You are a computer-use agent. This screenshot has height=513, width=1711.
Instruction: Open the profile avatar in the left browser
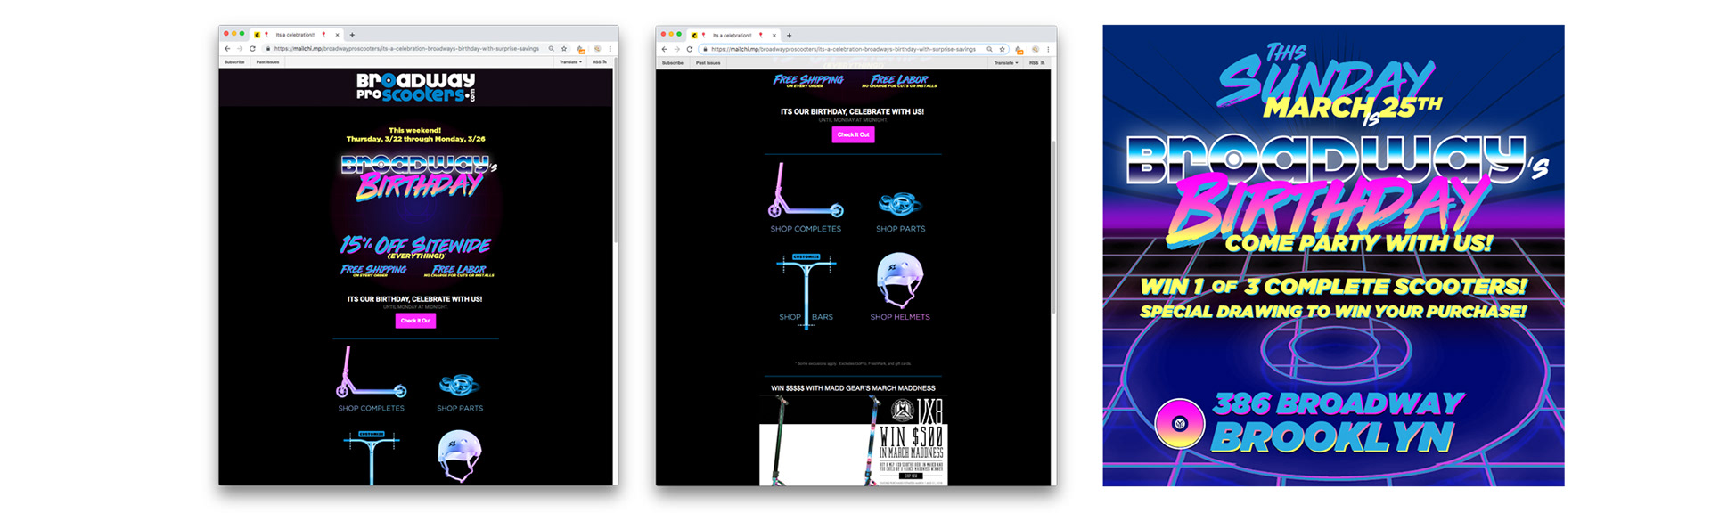tap(597, 49)
